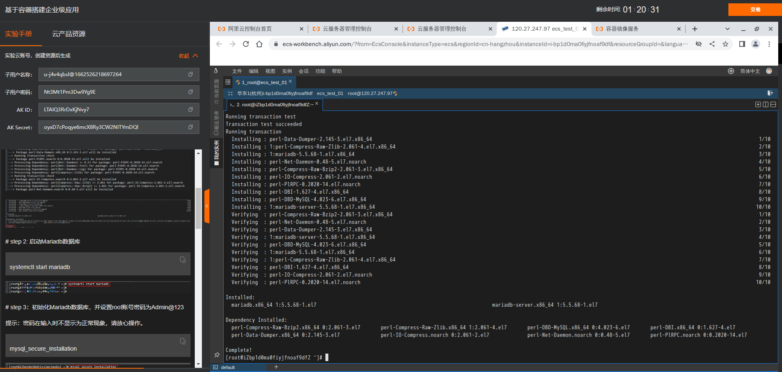Close the terminal tab 2. root@iZbp1d0ma0fiyjfnoaf9dfZ
This screenshot has width=782, height=372.
[x=317, y=104]
